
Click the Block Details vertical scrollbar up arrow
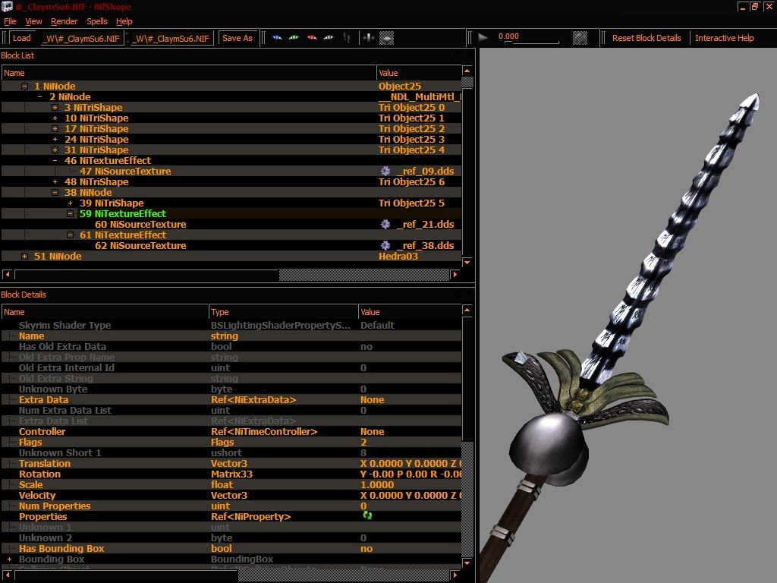point(467,310)
